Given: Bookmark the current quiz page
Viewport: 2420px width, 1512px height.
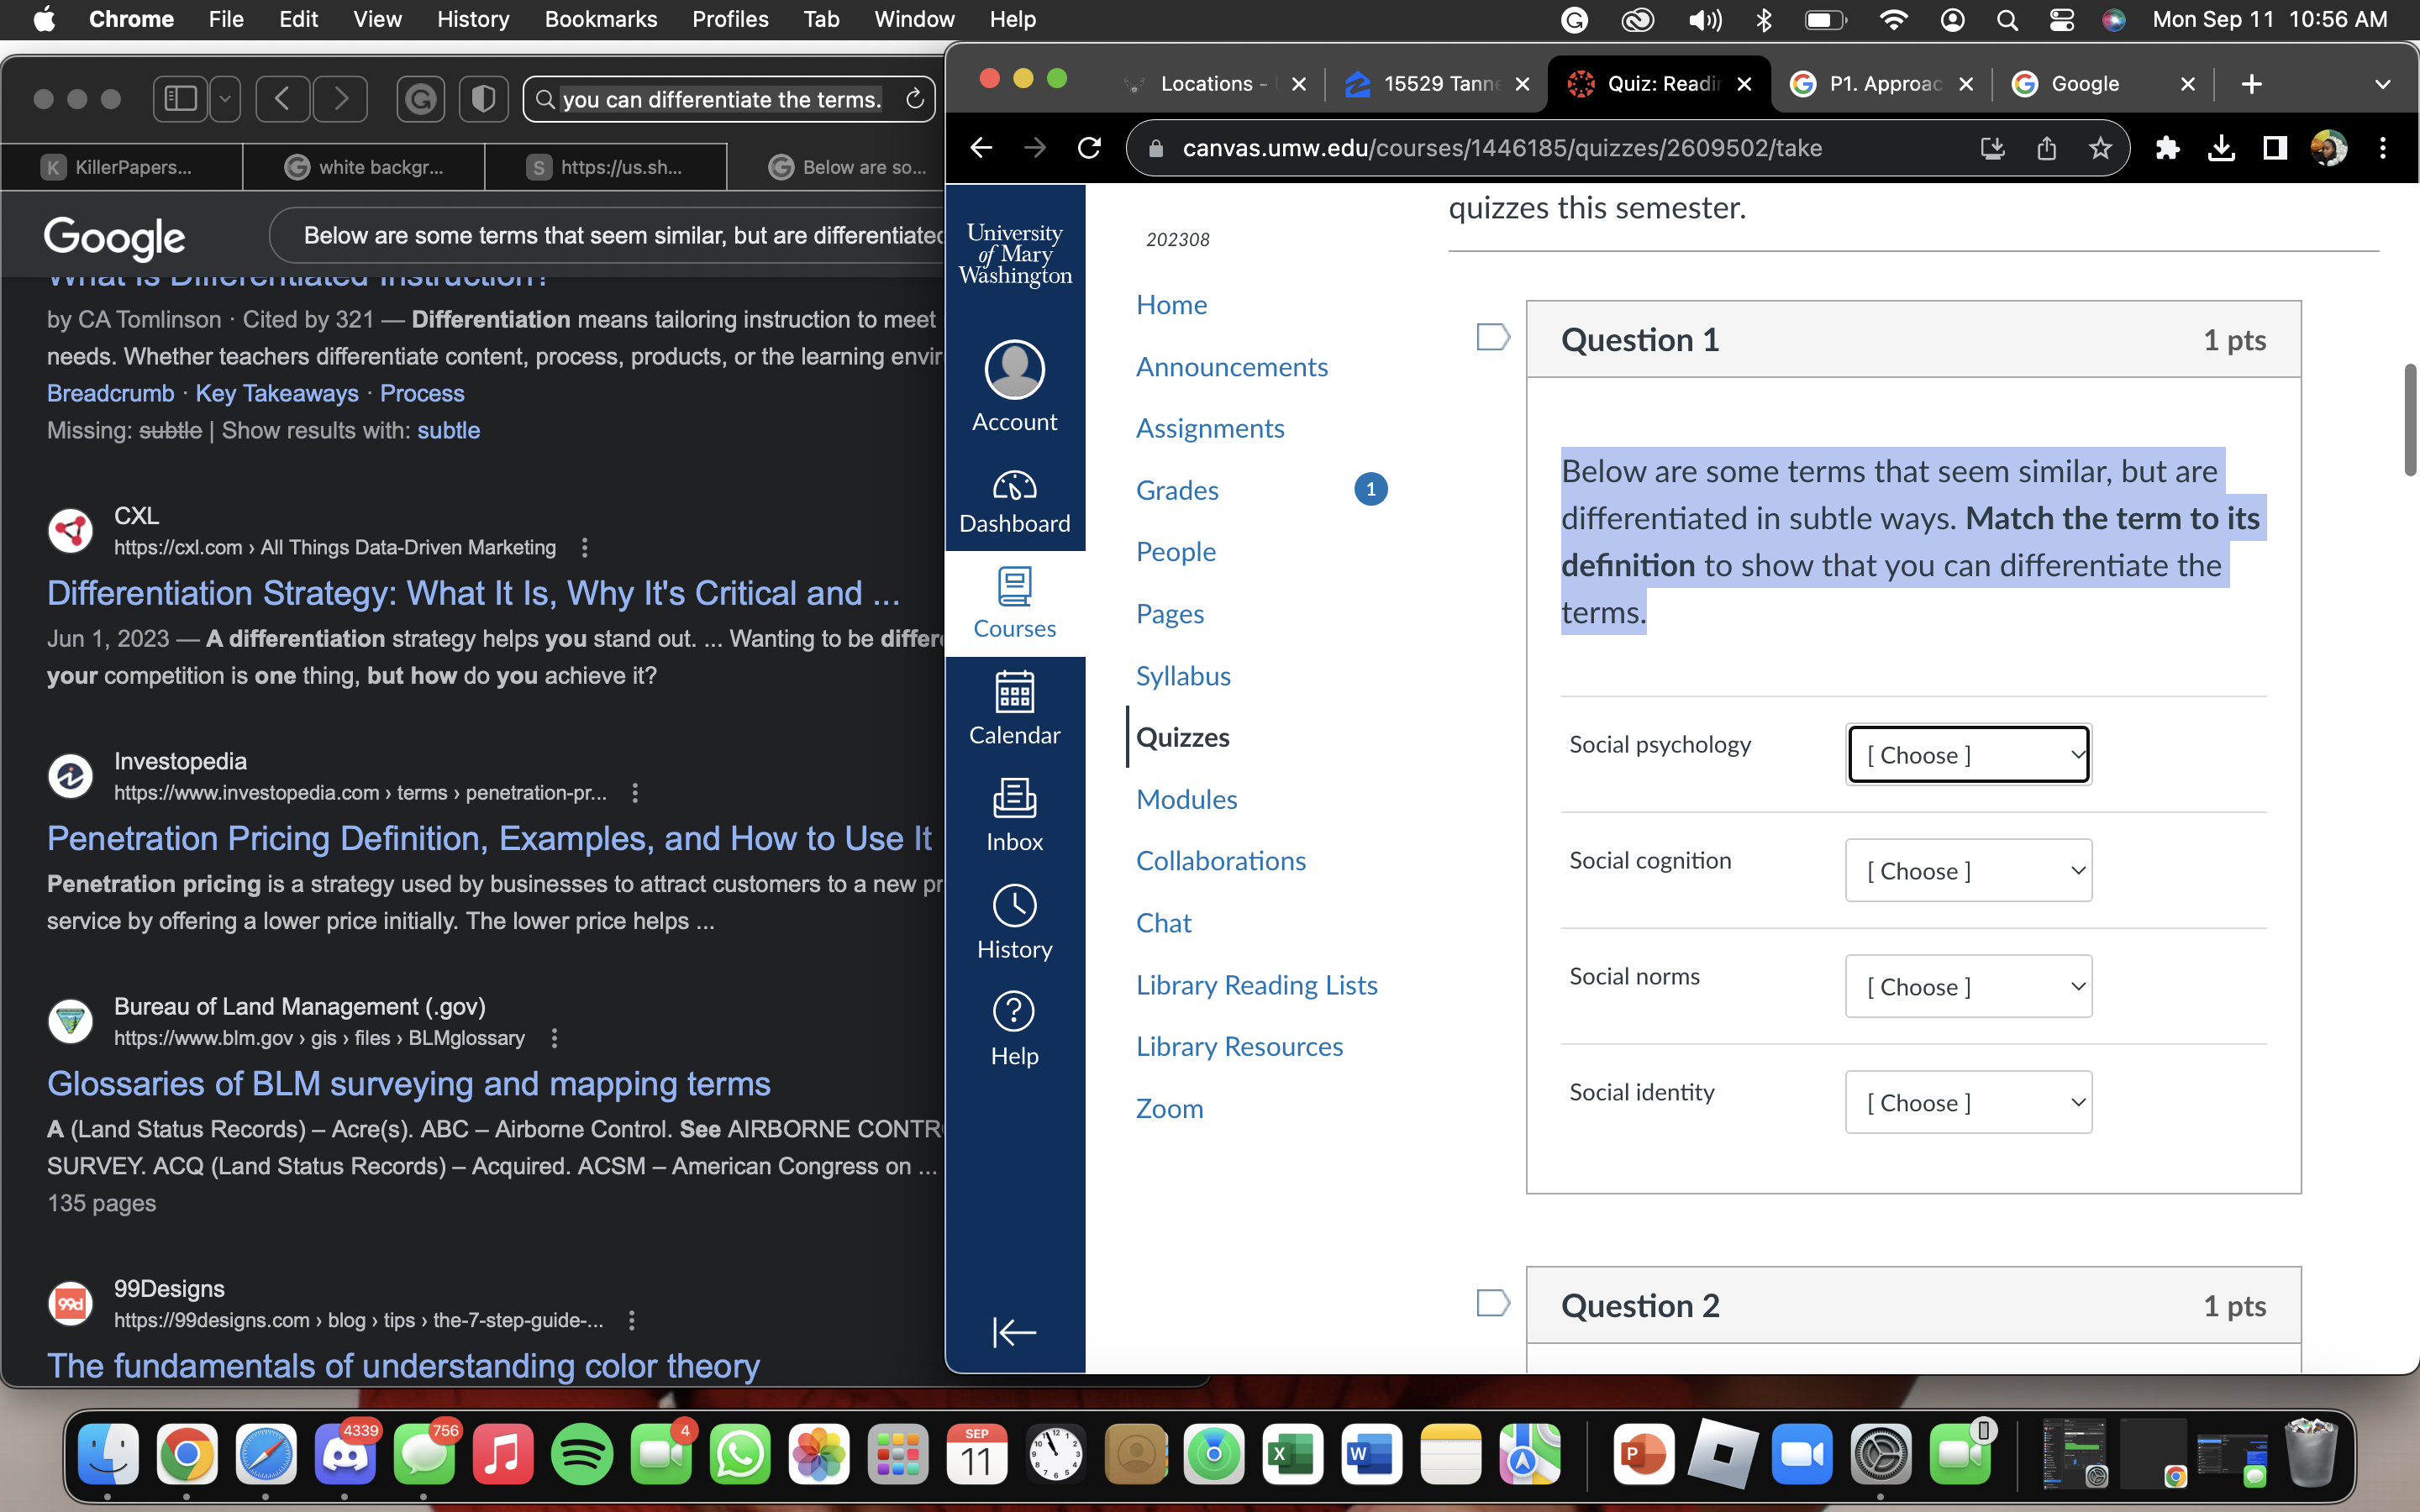Looking at the screenshot, I should coord(2099,148).
